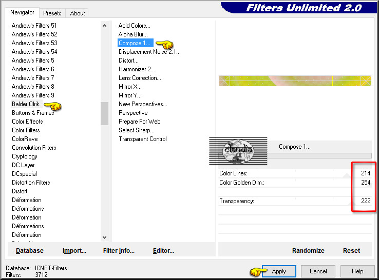
Task: Select Andrew's Filters 5
Action: (x=33, y=61)
